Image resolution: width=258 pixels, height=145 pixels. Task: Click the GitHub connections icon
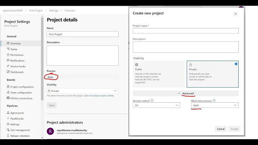click(x=8, y=98)
